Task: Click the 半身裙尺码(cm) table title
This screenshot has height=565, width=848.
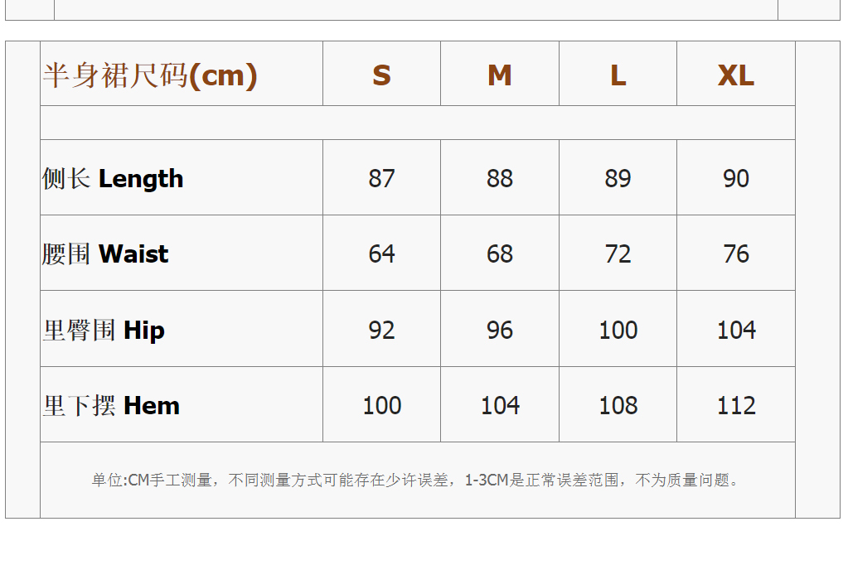Action: click(150, 75)
